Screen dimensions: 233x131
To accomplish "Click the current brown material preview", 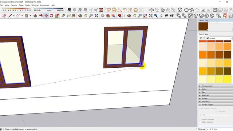I will point(203,27).
